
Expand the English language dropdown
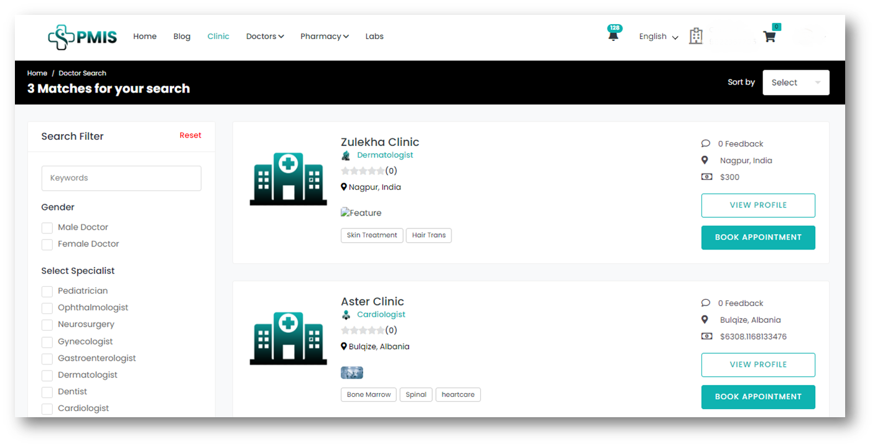pyautogui.click(x=657, y=36)
